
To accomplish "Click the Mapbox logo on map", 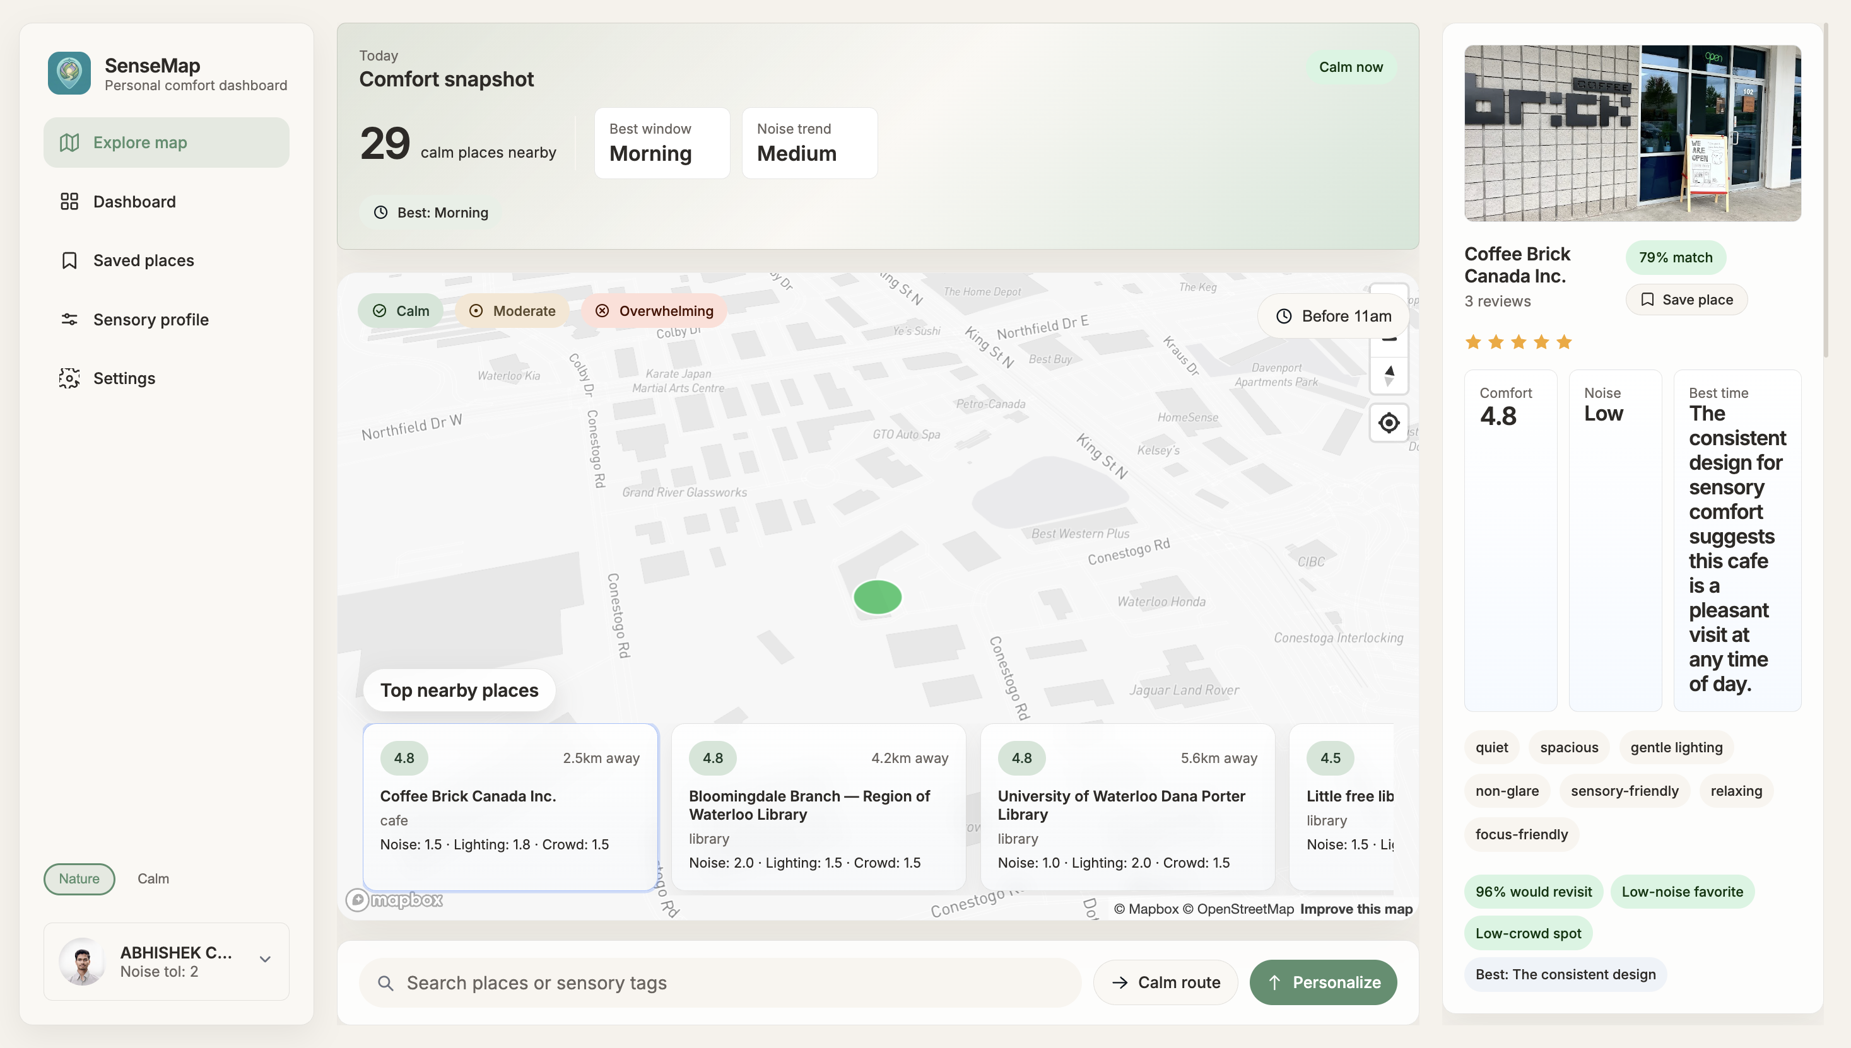I will tap(394, 900).
